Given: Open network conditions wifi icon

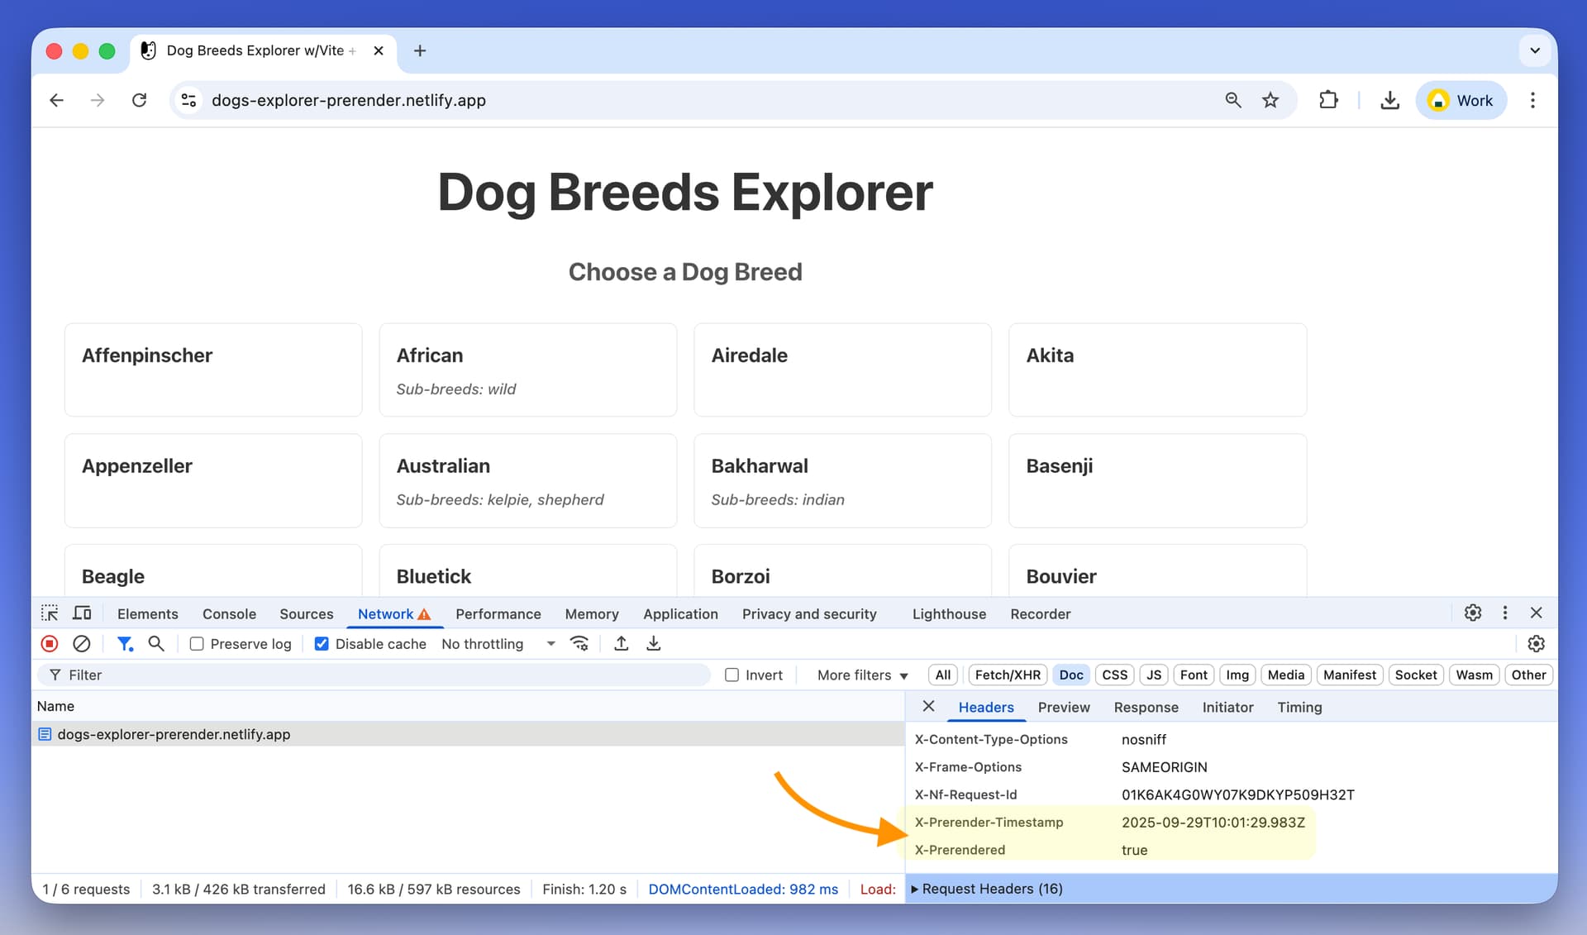Looking at the screenshot, I should (x=579, y=644).
